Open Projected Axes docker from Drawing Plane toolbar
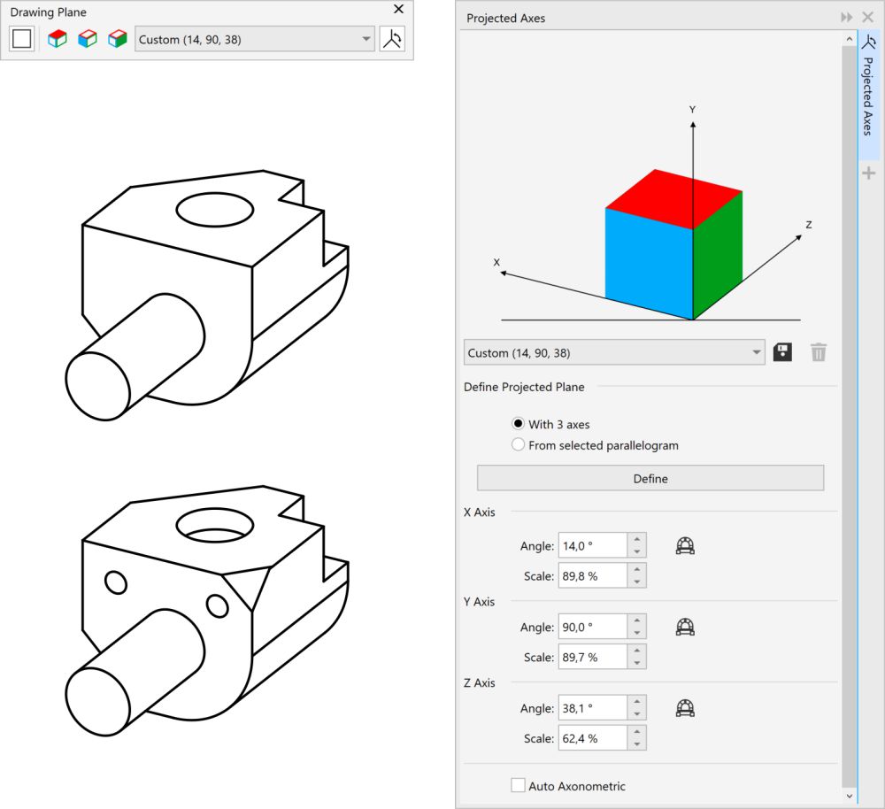The height and width of the screenshot is (809, 885). 392,39
